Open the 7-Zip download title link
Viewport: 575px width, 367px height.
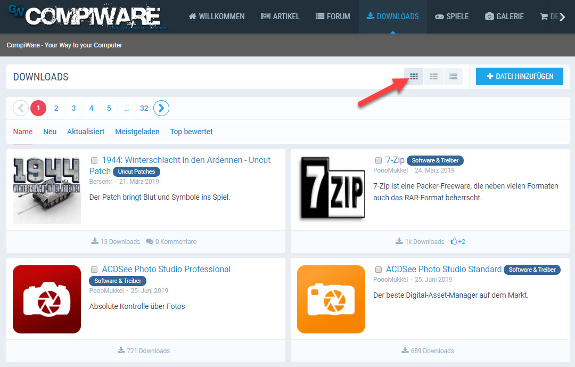pos(395,160)
